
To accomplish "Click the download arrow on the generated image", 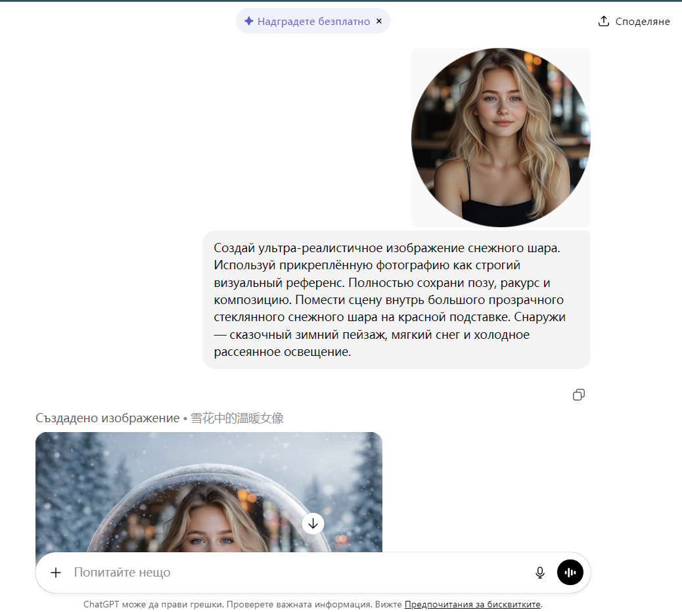I will (313, 523).
